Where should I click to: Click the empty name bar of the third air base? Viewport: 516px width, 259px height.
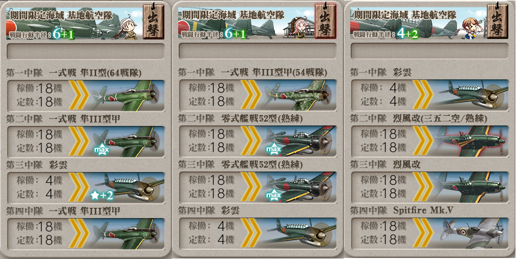(429, 51)
